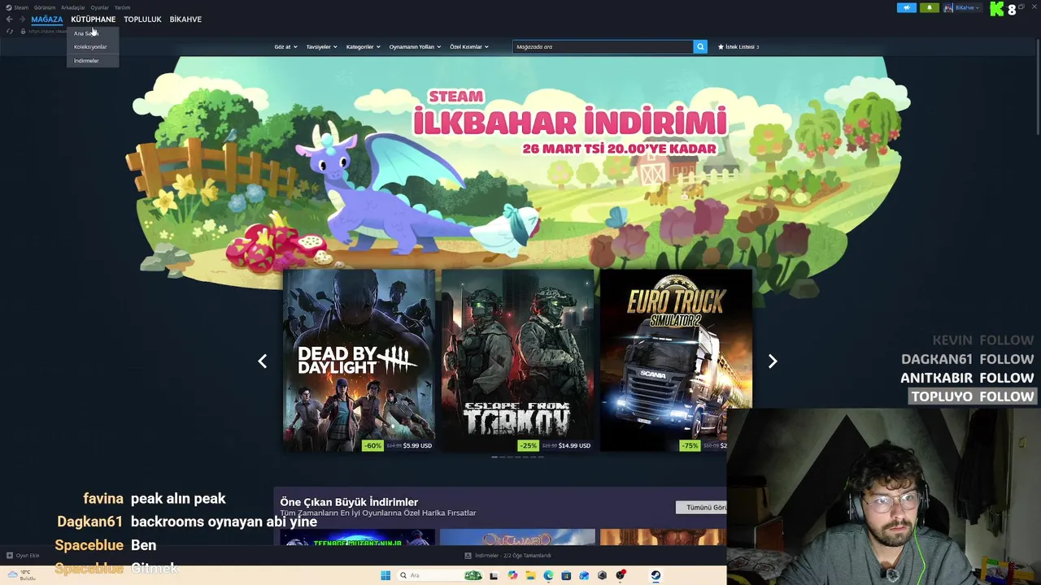Expand the Oynamanın Yolları dropdown
This screenshot has height=585, width=1041.
tap(415, 47)
